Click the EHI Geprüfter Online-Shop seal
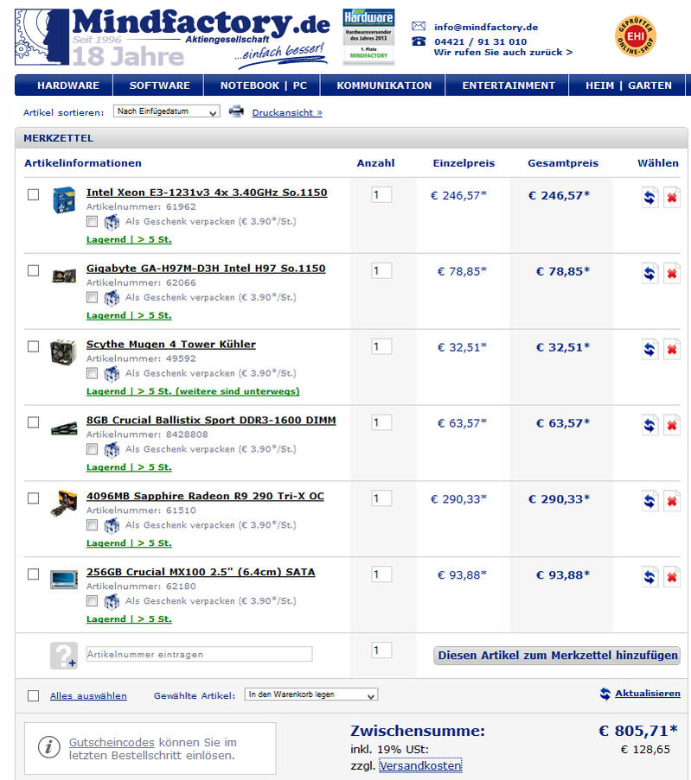This screenshot has height=780, width=691. tap(635, 35)
